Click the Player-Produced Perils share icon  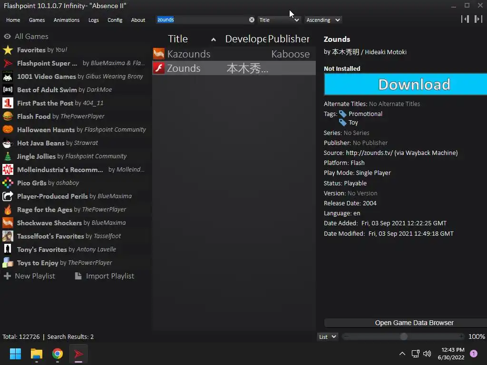pyautogui.click(x=8, y=196)
